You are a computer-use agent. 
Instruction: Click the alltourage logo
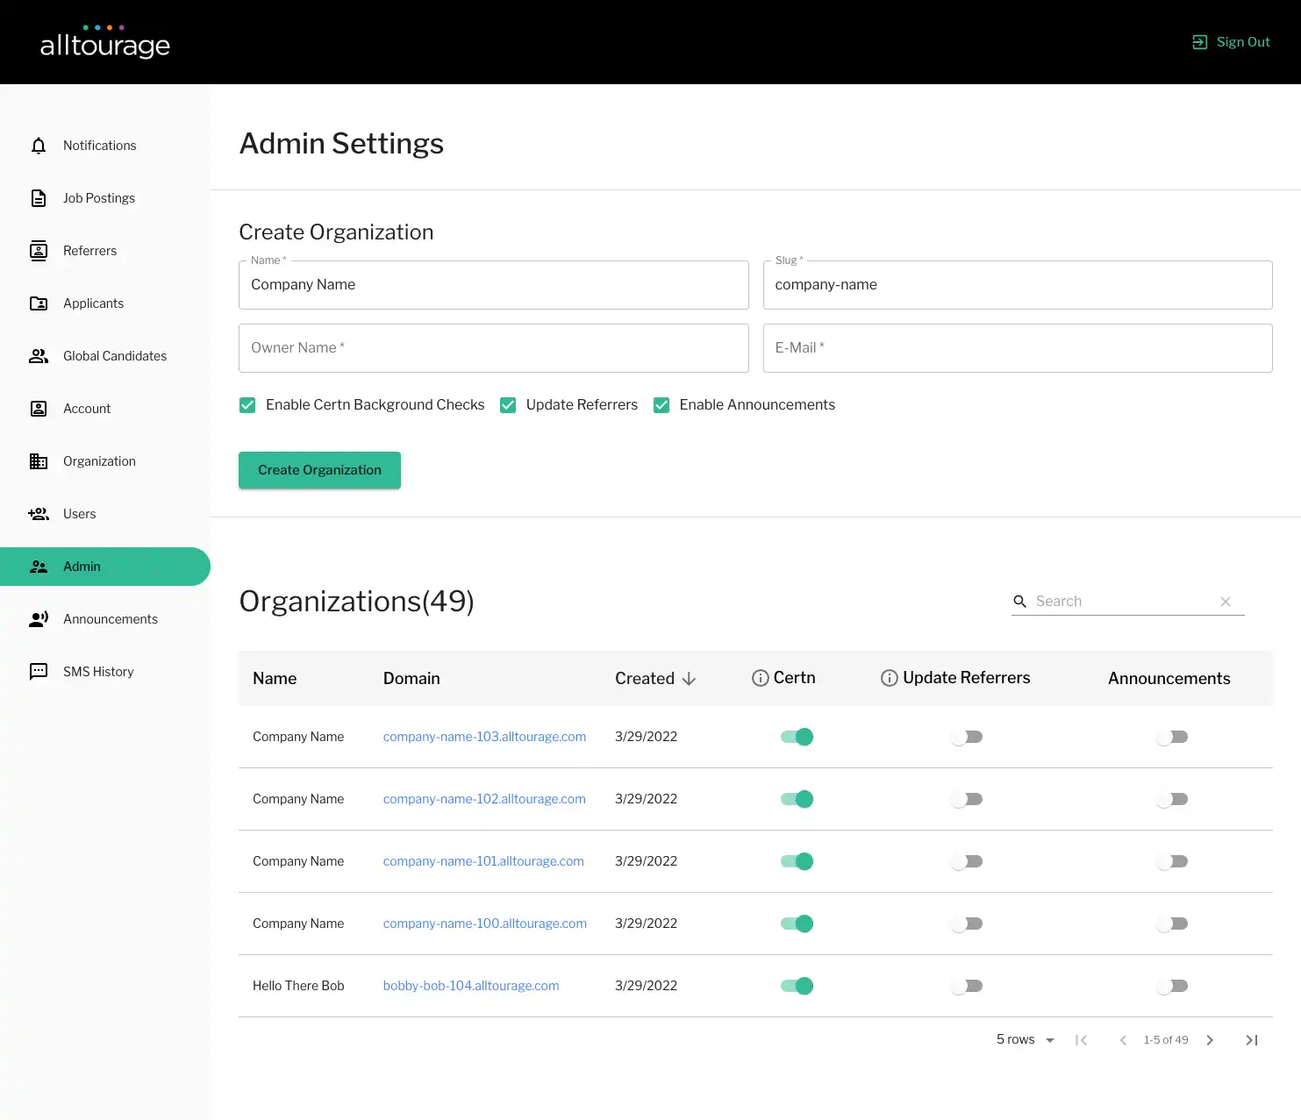click(105, 42)
